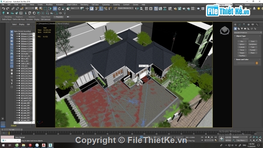Image resolution: width=263 pixels, height=148 pixels.
Task: Select Lights category in Create panel
Action: tap(242, 29)
